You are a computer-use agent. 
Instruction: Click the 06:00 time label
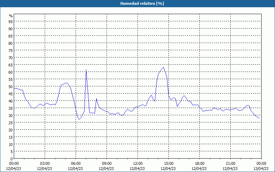pos(76,164)
